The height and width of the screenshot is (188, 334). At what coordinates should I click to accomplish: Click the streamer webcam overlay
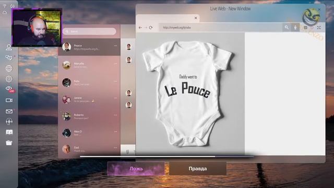click(37, 28)
